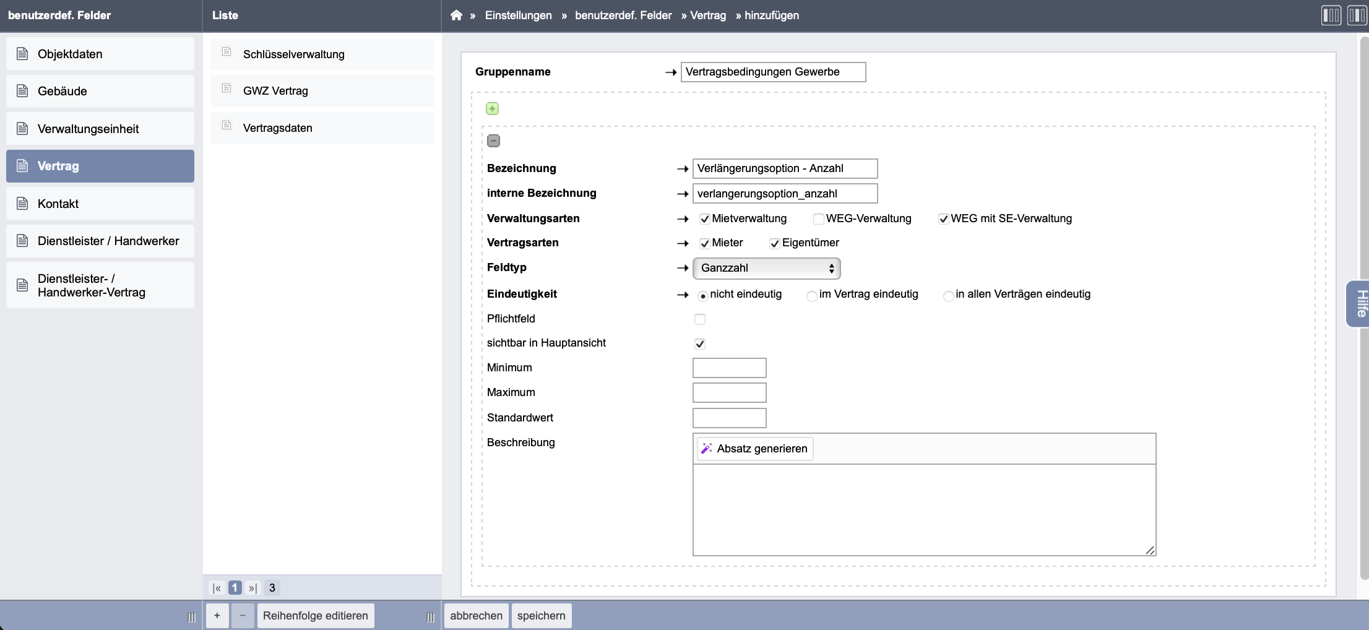1369x630 pixels.
Task: Select Vertrag in sidebar
Action: [100, 166]
